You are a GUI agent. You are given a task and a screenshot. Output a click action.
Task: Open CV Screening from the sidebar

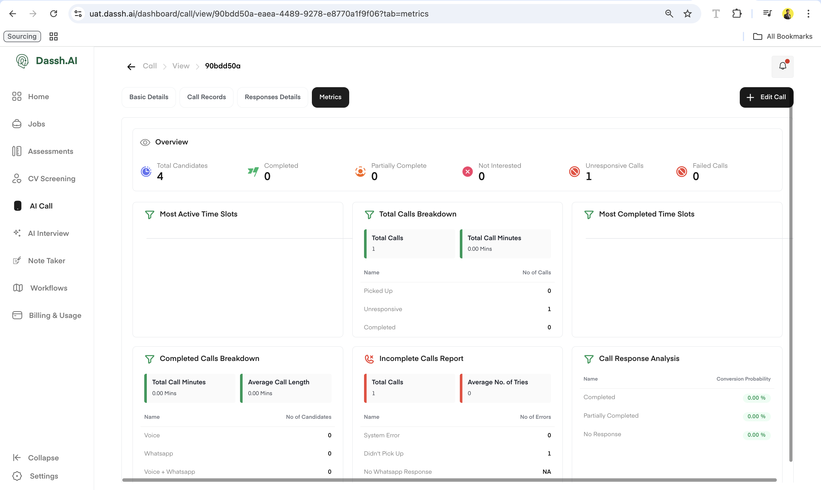click(51, 179)
